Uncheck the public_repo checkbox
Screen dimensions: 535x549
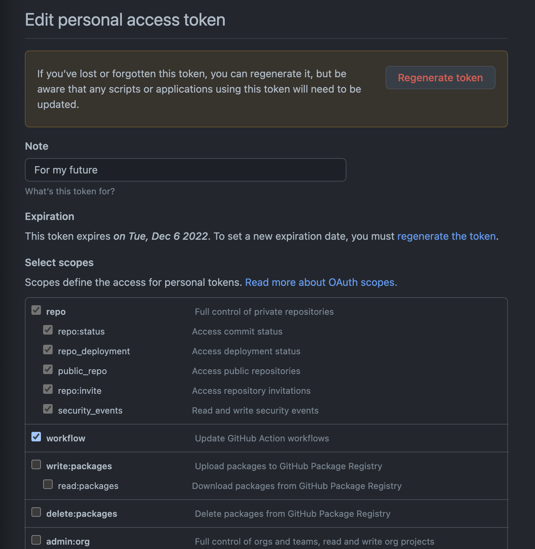pyautogui.click(x=48, y=369)
